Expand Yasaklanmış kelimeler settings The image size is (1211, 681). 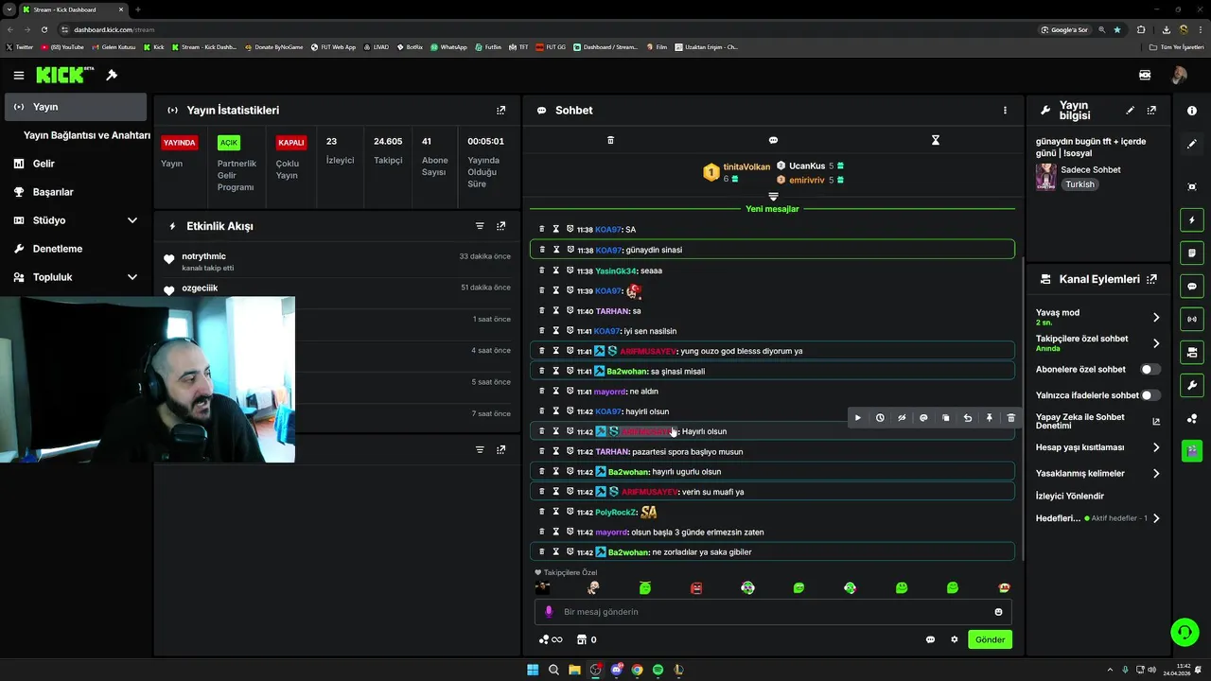point(1155,473)
